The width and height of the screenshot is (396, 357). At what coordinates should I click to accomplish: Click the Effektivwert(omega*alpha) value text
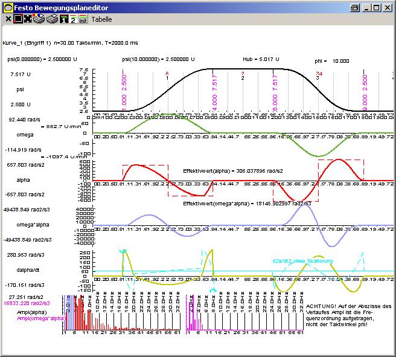[247, 204]
